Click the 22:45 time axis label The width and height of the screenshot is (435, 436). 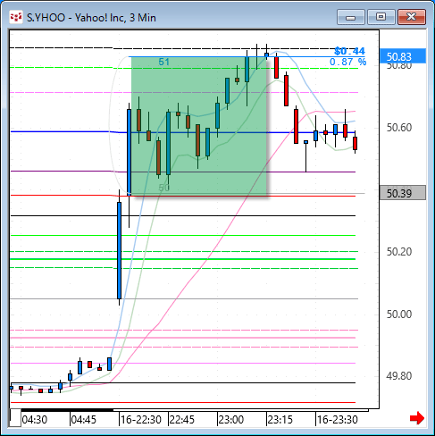(182, 420)
